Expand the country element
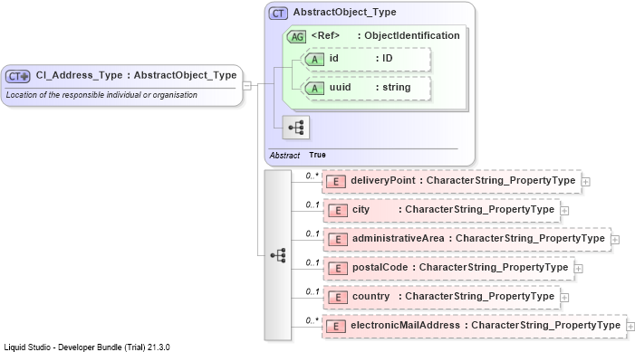The height and width of the screenshot is (352, 635). 564,298
